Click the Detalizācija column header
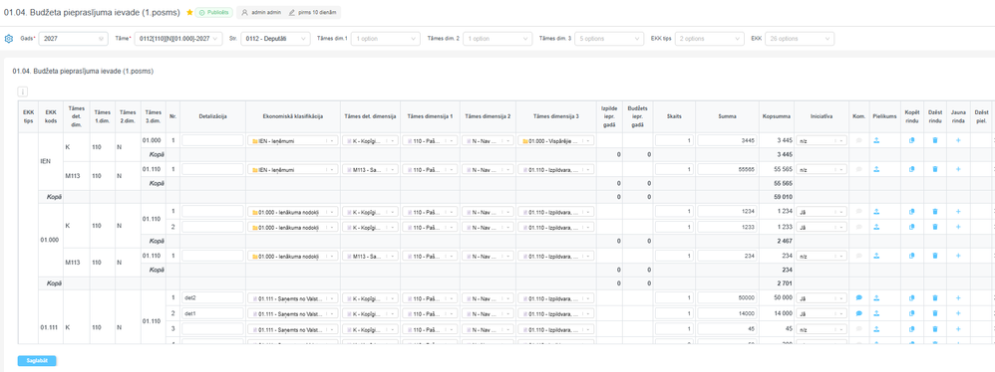This screenshot has height=372, width=995. tap(212, 116)
